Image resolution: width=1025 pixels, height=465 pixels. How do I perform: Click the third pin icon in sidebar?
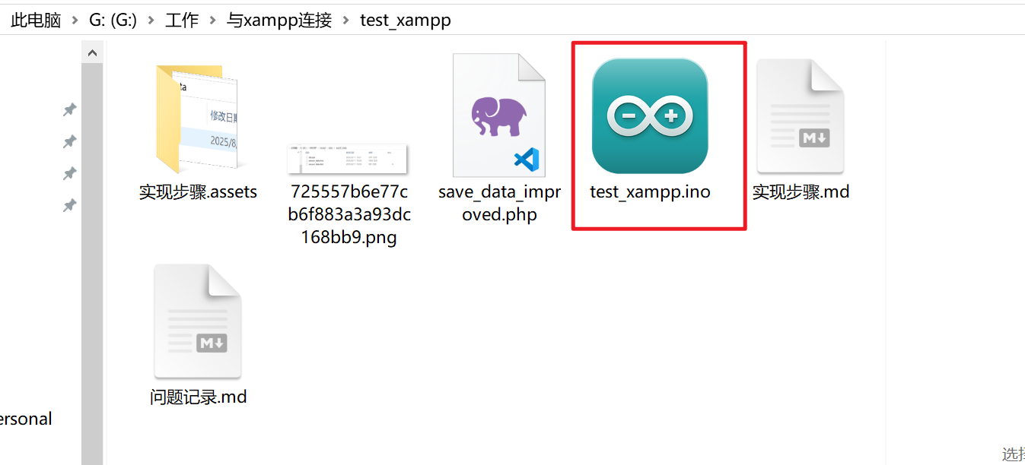69,174
